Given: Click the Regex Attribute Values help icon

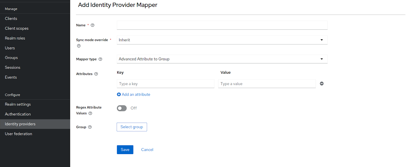Looking at the screenshot, I should click(x=90, y=113).
